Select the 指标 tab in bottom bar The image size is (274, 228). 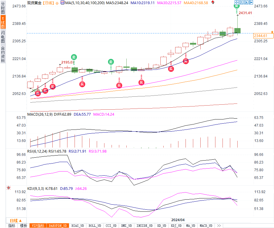tap(12, 226)
